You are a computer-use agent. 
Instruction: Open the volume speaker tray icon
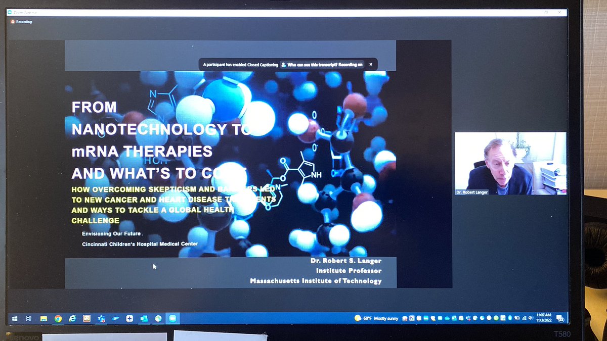point(531,318)
